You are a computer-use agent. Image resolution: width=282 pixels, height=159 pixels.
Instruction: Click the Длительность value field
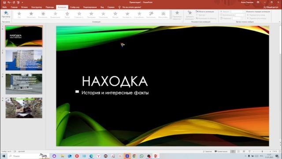(240, 15)
